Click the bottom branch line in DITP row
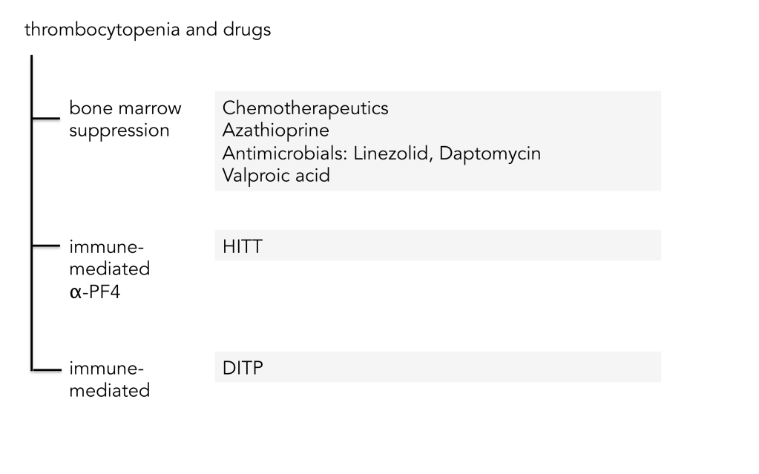Image resolution: width=759 pixels, height=474 pixels. point(46,368)
